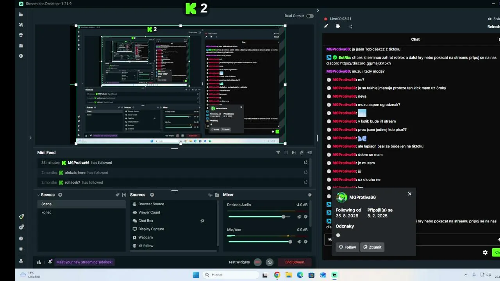Collapse the Scenes panel dropdown arrow

[x=39, y=195]
